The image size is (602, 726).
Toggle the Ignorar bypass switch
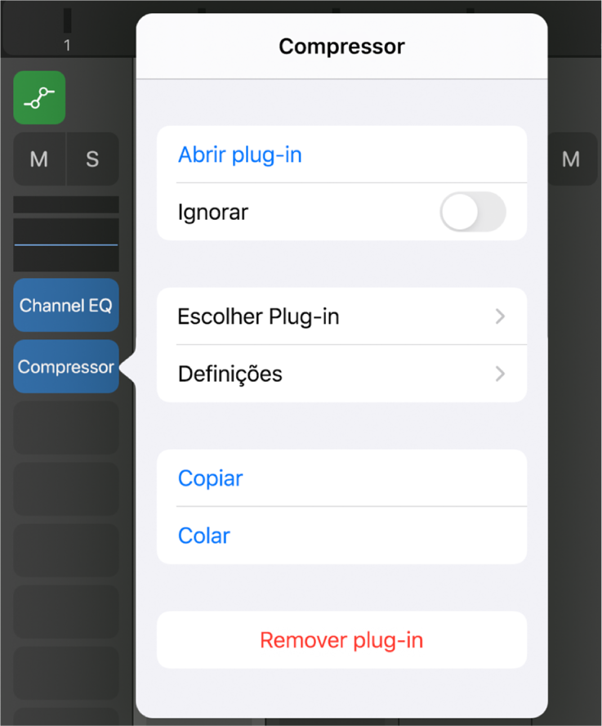(x=472, y=212)
